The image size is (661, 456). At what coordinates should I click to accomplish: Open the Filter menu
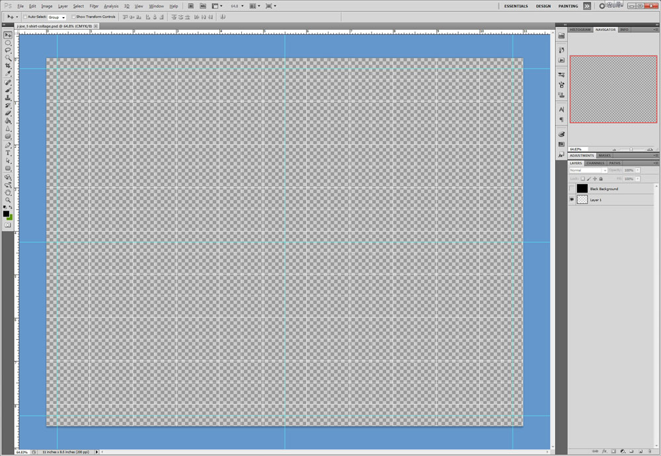(94, 6)
